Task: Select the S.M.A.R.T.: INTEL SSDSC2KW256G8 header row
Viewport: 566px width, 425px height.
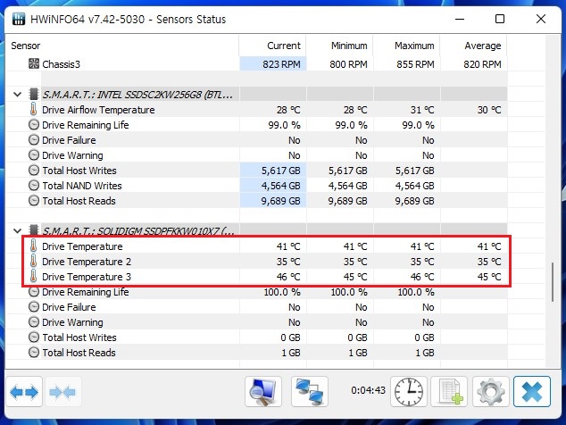Action: click(x=256, y=95)
